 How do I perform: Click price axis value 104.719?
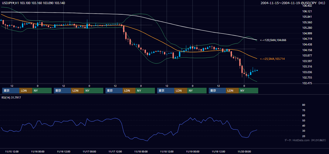pyautogui.click(x=307, y=39)
